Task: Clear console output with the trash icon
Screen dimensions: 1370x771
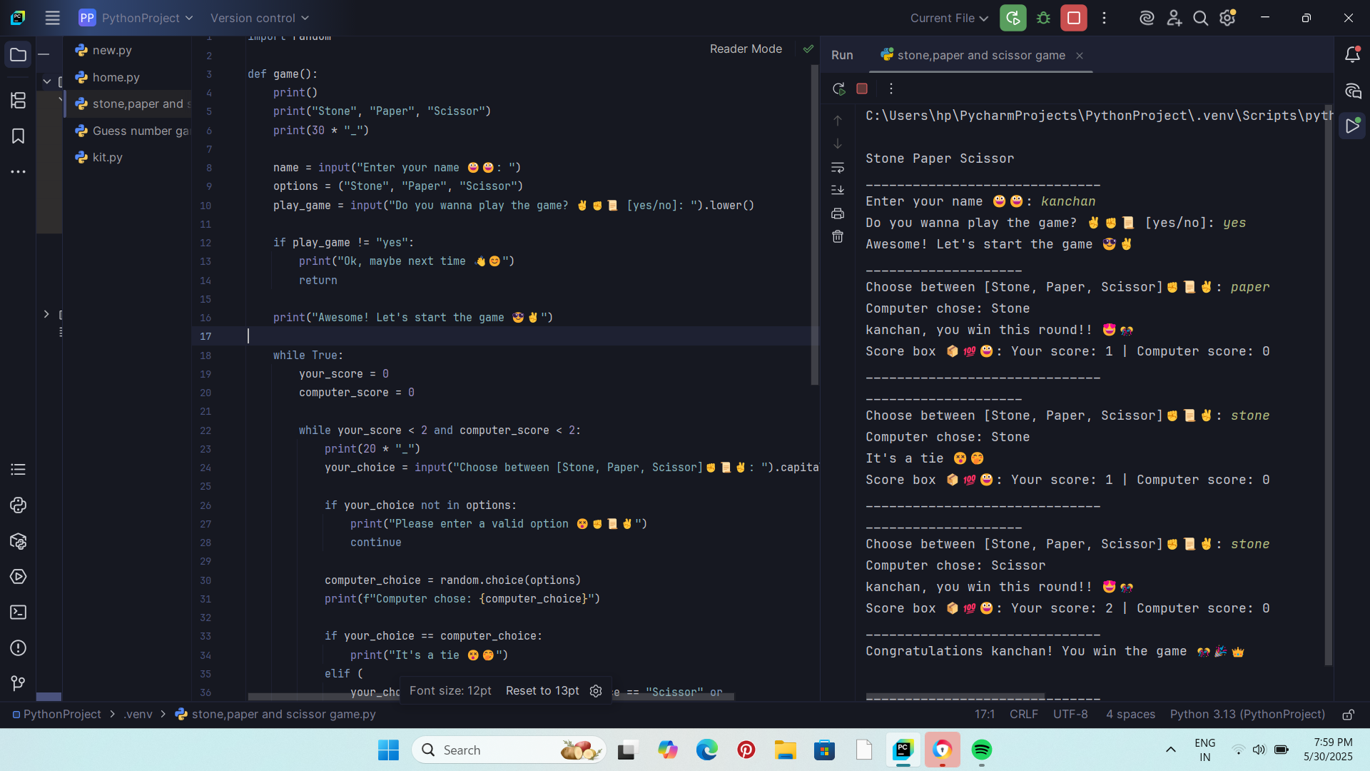Action: [x=838, y=237]
